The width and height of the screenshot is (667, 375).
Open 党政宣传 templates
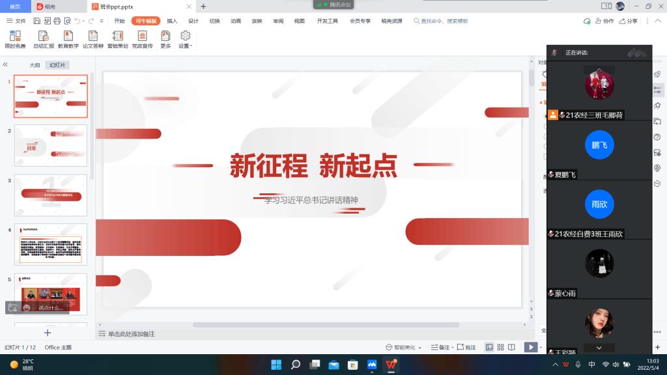tap(142, 38)
